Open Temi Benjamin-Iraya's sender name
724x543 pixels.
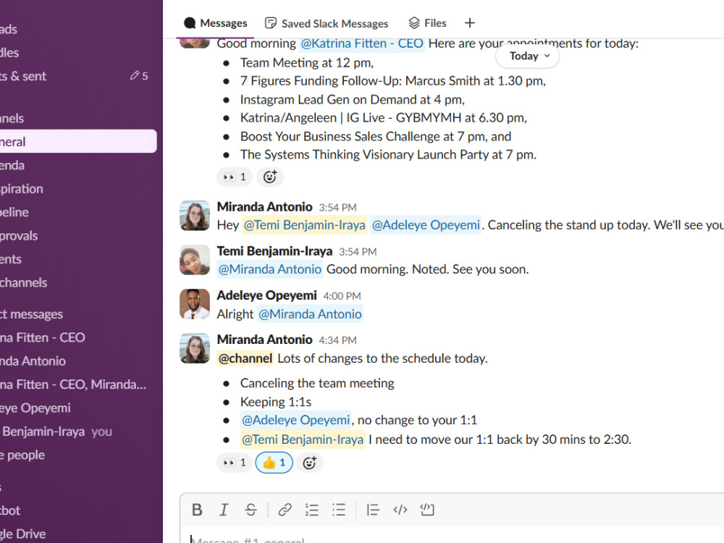[x=274, y=251]
